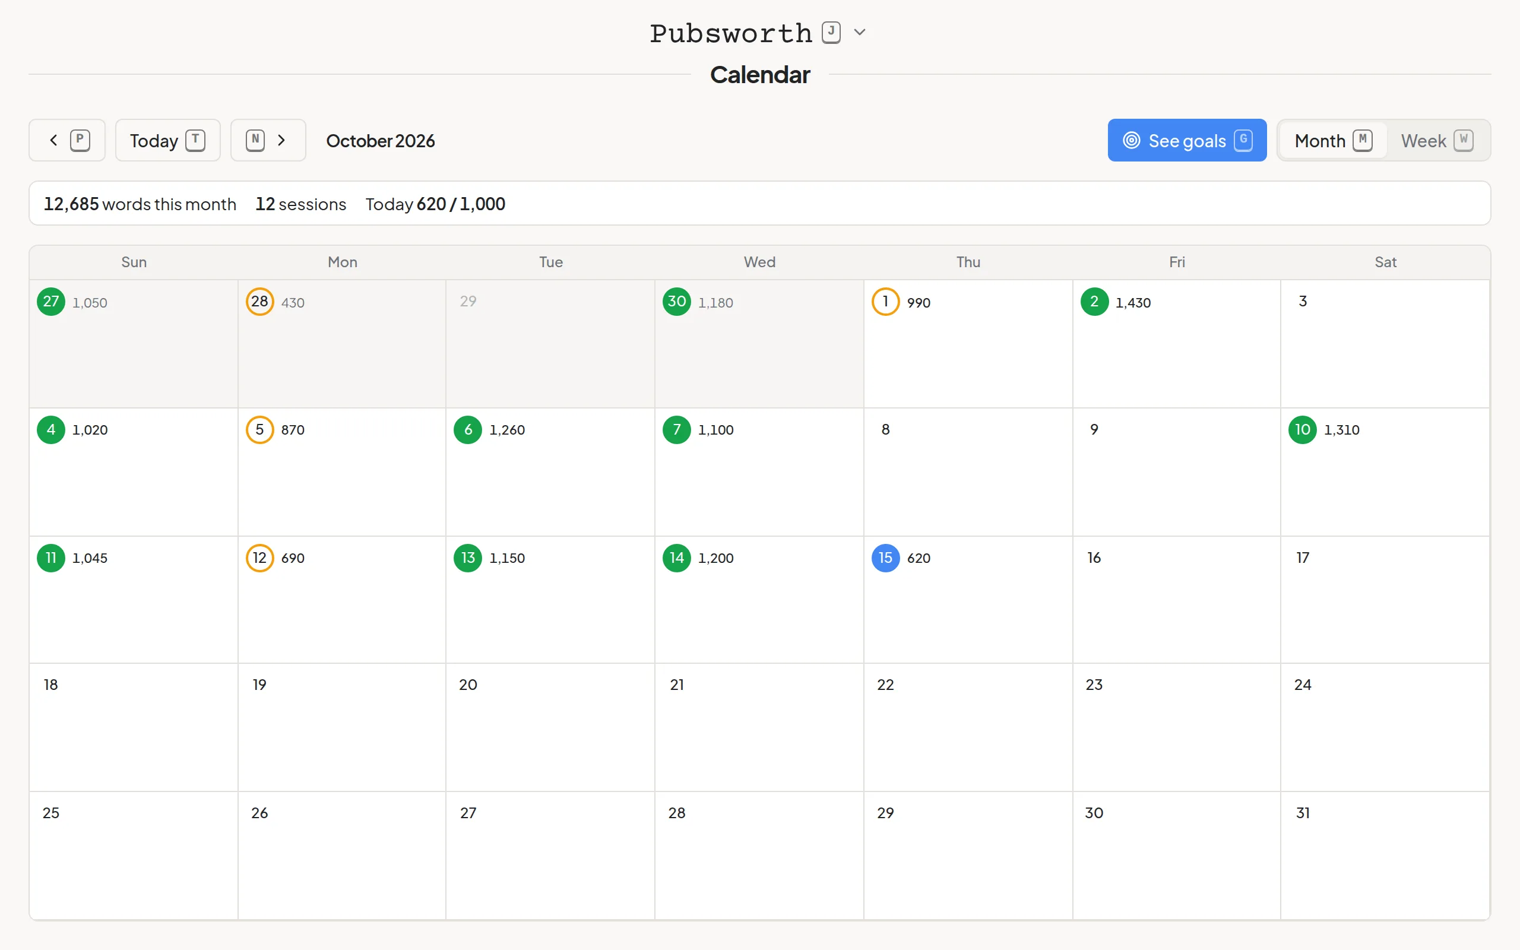Viewport: 1520px width, 950px height.
Task: Click the 1,020 word count on October 4
Action: (90, 430)
